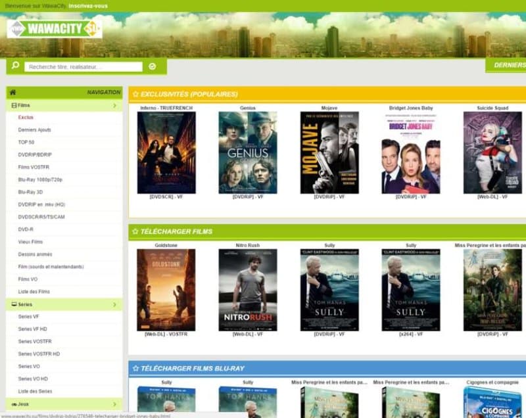This screenshot has height=418, width=526.
Task: Click star icon beside Télécharger Films Blu-Ray
Action: (135, 369)
